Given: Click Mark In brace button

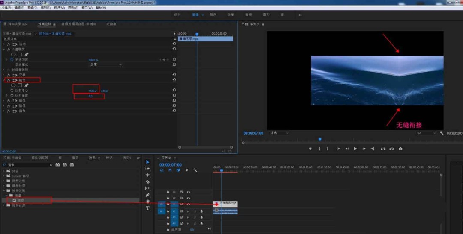Looking at the screenshot, I should click(319, 149).
